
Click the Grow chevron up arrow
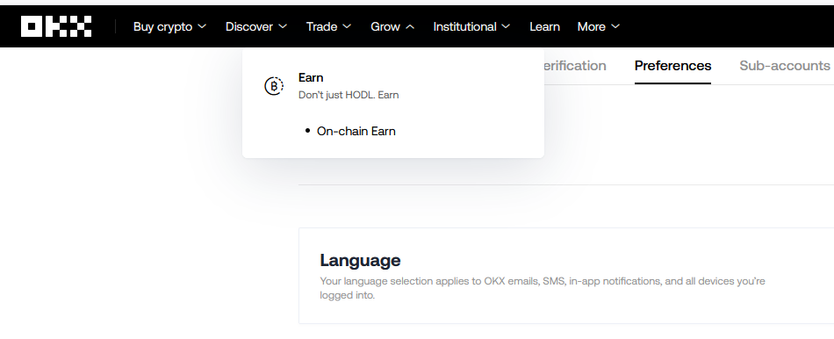[x=410, y=26]
